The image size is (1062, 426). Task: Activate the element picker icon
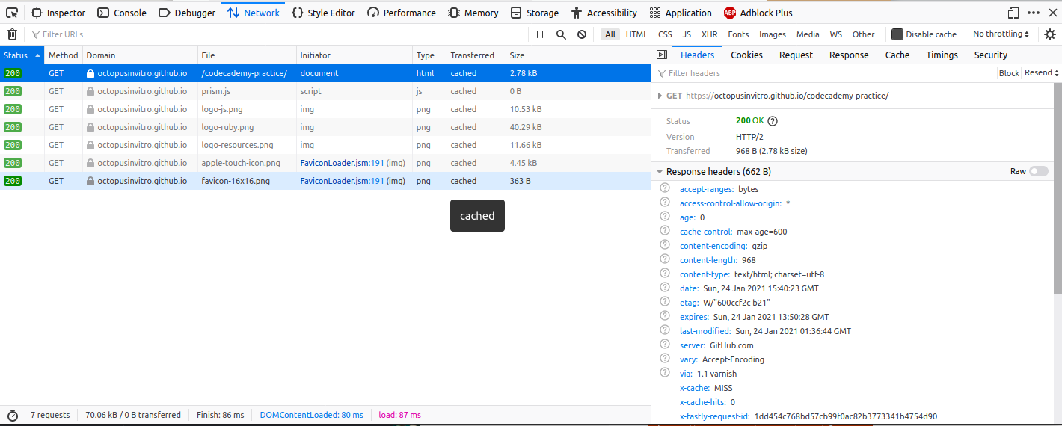(12, 13)
